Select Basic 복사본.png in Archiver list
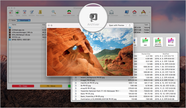Screen dimensions: 186x108 click(87, 94)
